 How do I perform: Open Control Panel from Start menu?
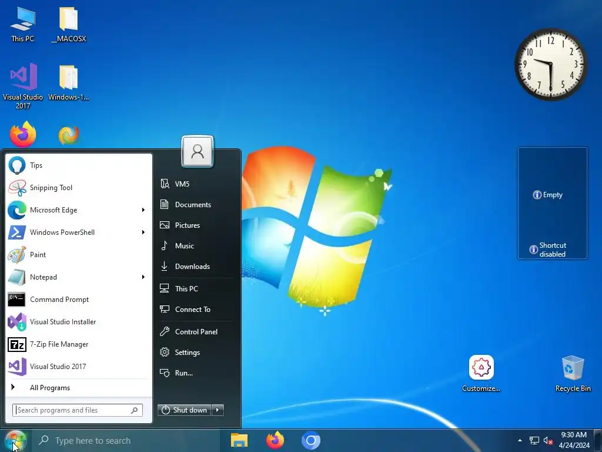pyautogui.click(x=196, y=332)
